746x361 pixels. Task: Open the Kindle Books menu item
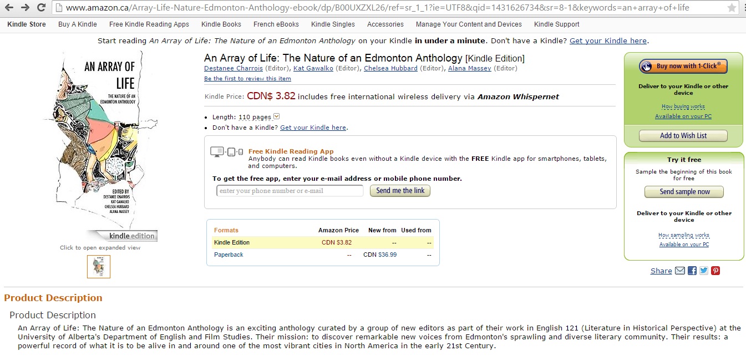click(221, 24)
